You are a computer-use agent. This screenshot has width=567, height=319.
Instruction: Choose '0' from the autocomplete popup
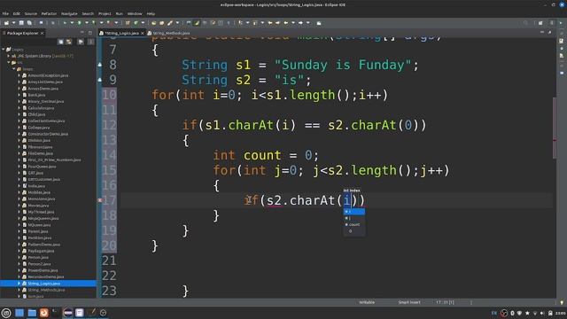[x=354, y=231]
